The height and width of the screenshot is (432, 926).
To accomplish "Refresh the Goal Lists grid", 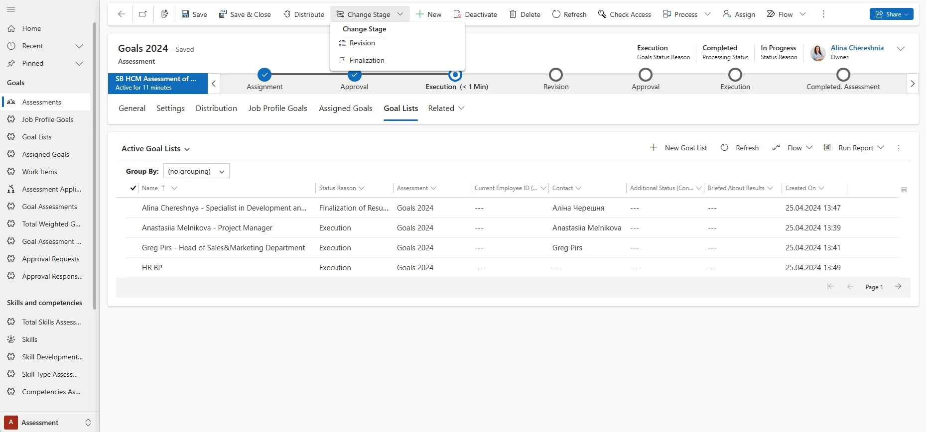I will click(x=740, y=148).
